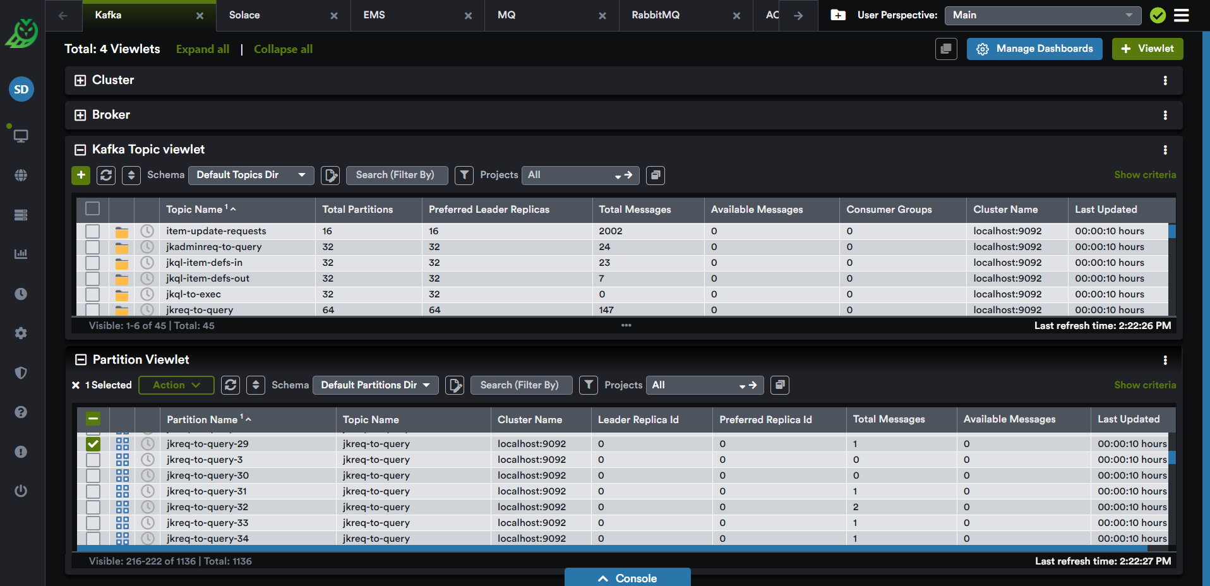Switch to the MQ tab

506,15
